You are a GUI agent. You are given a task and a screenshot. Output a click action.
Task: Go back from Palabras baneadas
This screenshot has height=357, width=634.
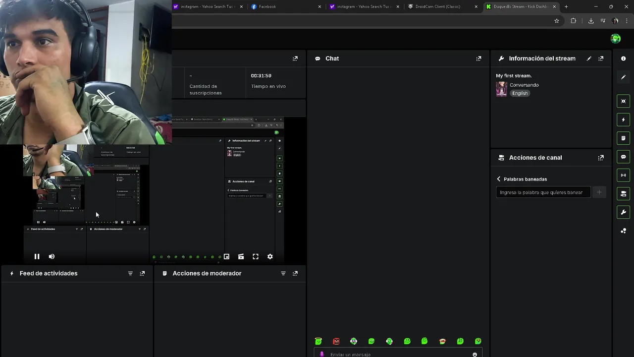pos(499,179)
